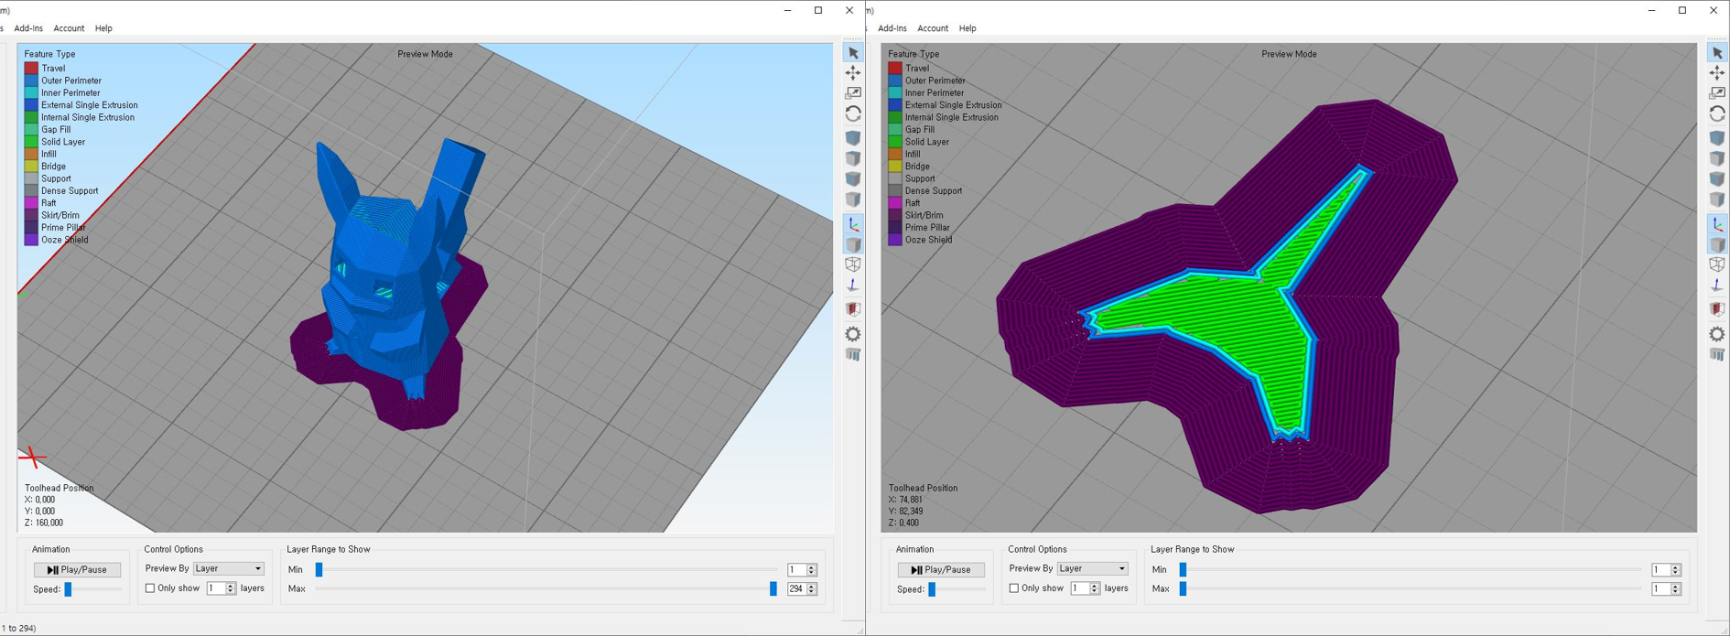The image size is (1730, 636).
Task: Click Play/Pause animation button in left window
Action: (78, 569)
